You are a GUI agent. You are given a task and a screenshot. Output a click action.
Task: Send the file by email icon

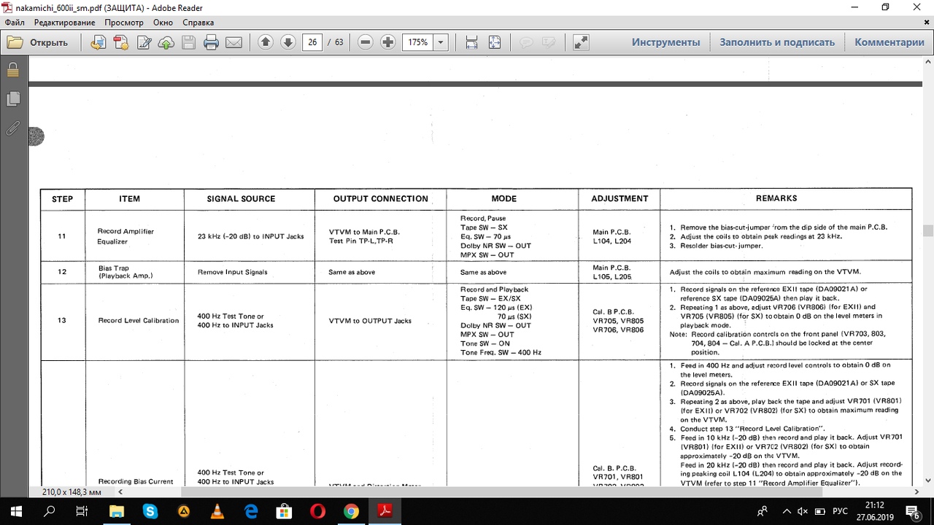[x=233, y=42]
